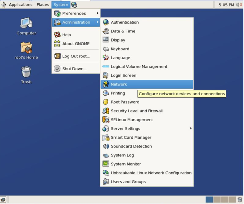The height and width of the screenshot is (204, 244).
Task: Open Login Screen settings
Action: tap(147, 75)
